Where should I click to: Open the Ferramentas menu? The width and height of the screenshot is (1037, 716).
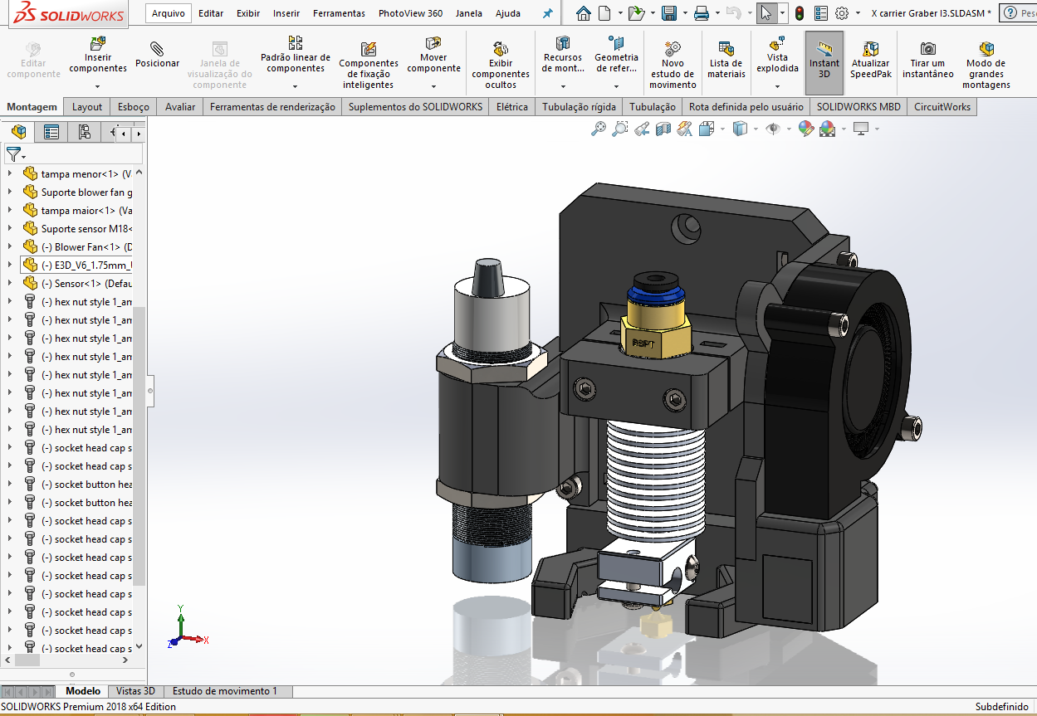[x=339, y=13]
